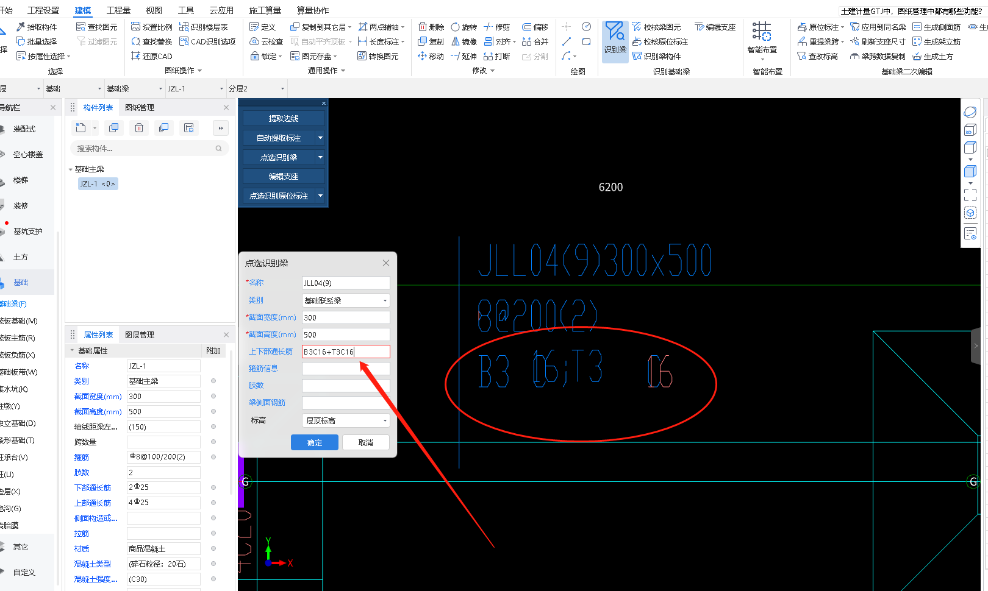Click 生成土方 generate earthwork tool
This screenshot has width=988, height=591.
pyautogui.click(x=933, y=56)
